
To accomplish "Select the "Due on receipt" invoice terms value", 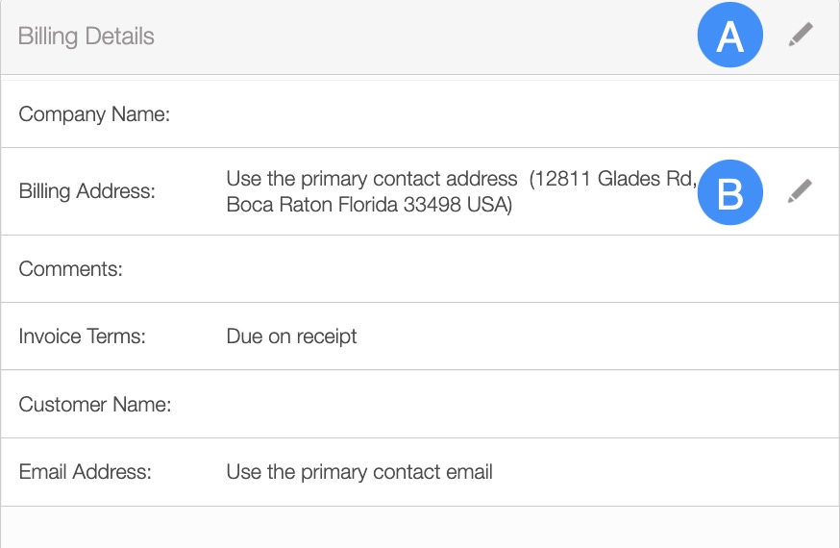I will [291, 336].
